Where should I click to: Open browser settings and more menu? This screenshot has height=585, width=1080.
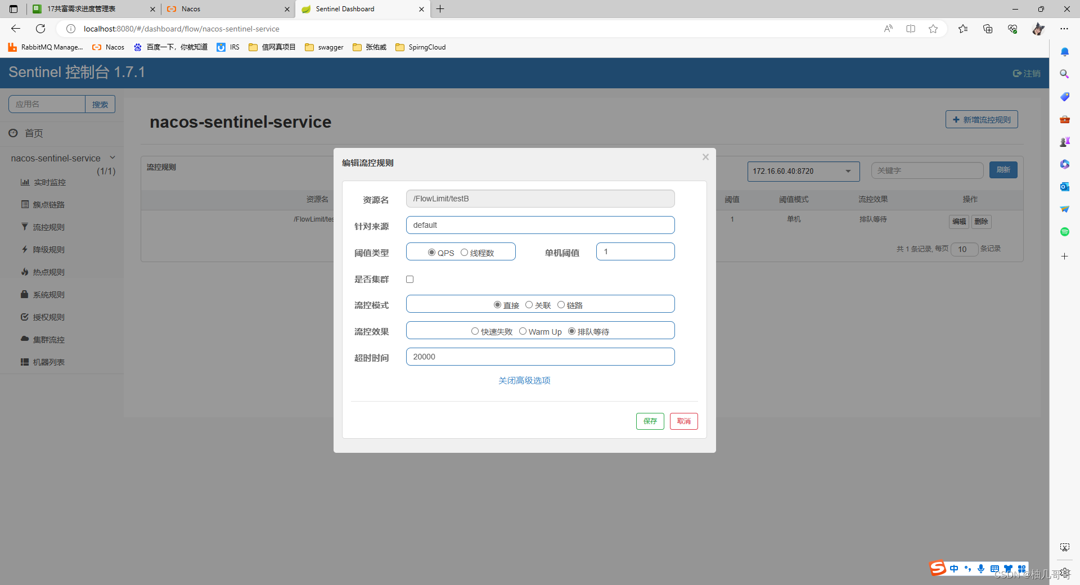tap(1064, 29)
